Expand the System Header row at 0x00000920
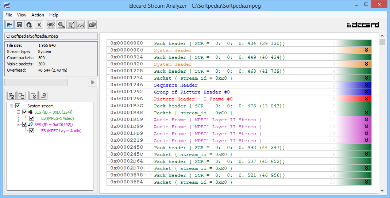Image resolution: width=390 pixels, height=198 pixels. click(366, 64)
